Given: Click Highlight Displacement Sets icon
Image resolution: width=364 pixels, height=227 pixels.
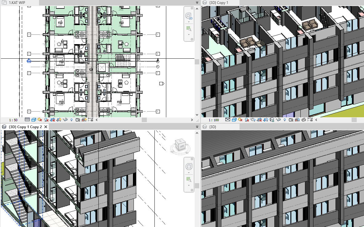Looking at the screenshot, I should point(303,120).
